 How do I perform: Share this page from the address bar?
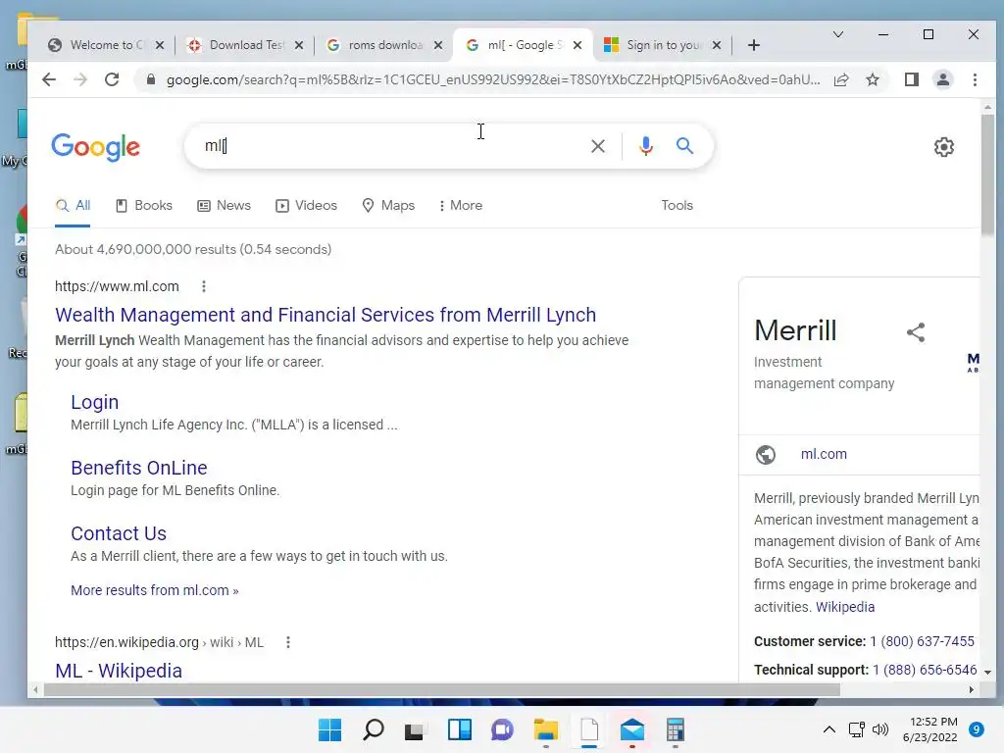[x=841, y=79]
